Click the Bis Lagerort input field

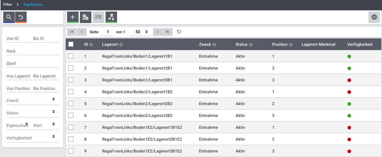[x=46, y=76]
